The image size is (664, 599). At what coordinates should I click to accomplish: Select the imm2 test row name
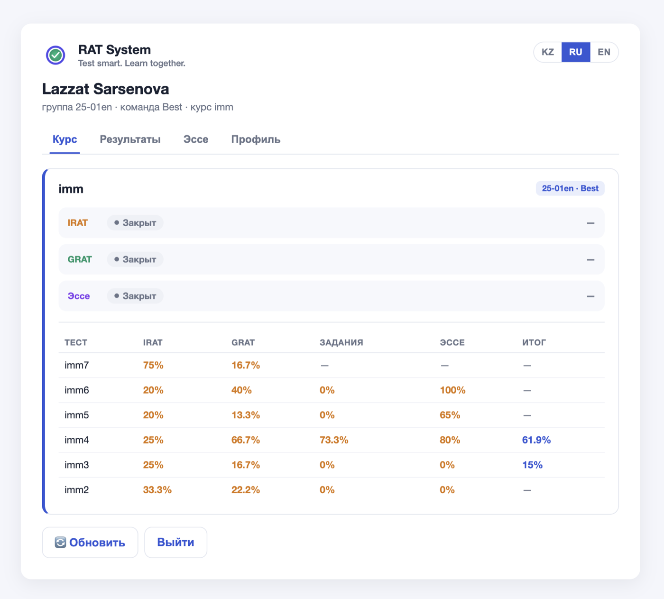click(x=77, y=490)
